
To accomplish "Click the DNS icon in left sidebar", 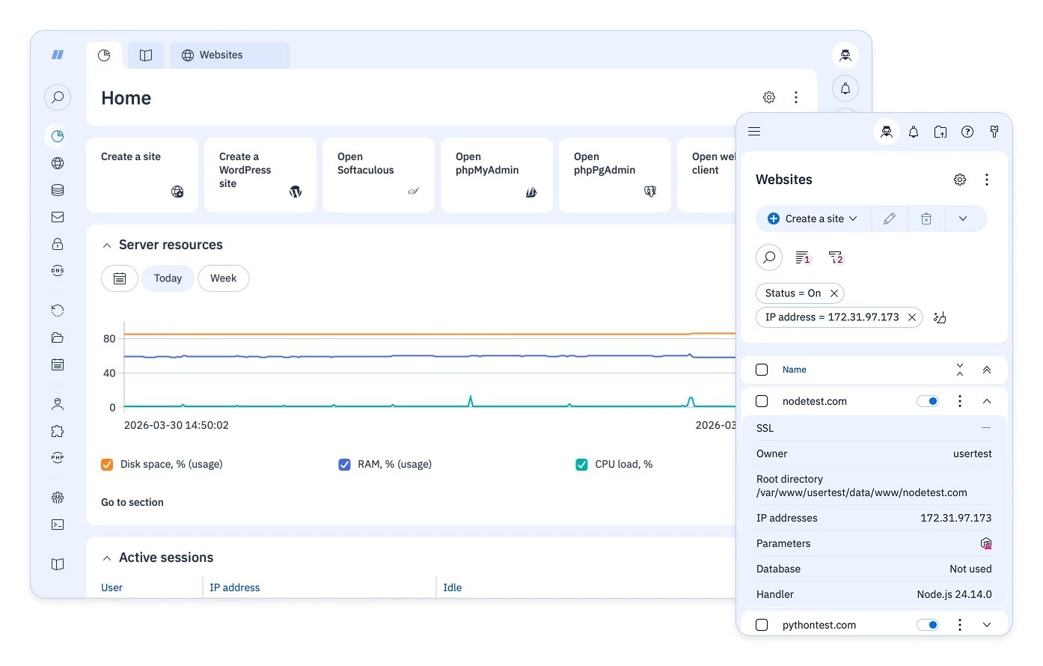I will click(58, 271).
